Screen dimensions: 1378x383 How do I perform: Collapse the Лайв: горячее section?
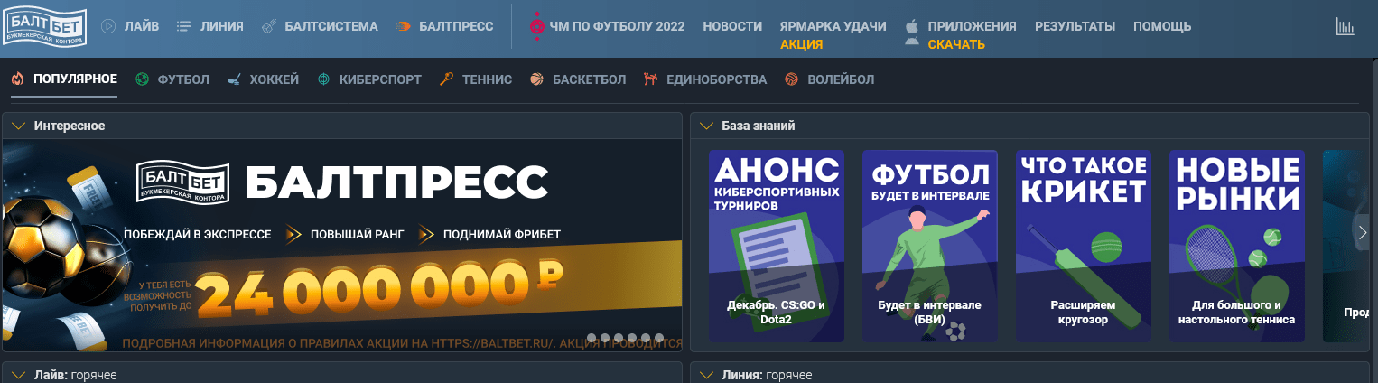pos(18,375)
